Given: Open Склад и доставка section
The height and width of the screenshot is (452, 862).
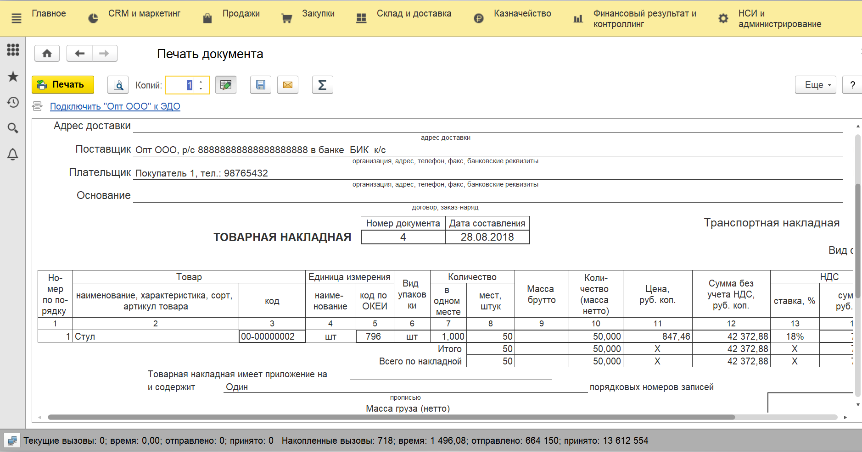Looking at the screenshot, I should (414, 13).
